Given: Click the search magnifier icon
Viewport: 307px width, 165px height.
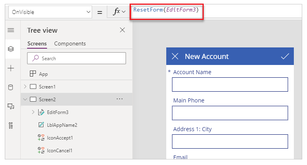Looking at the screenshot, I should point(35,58).
